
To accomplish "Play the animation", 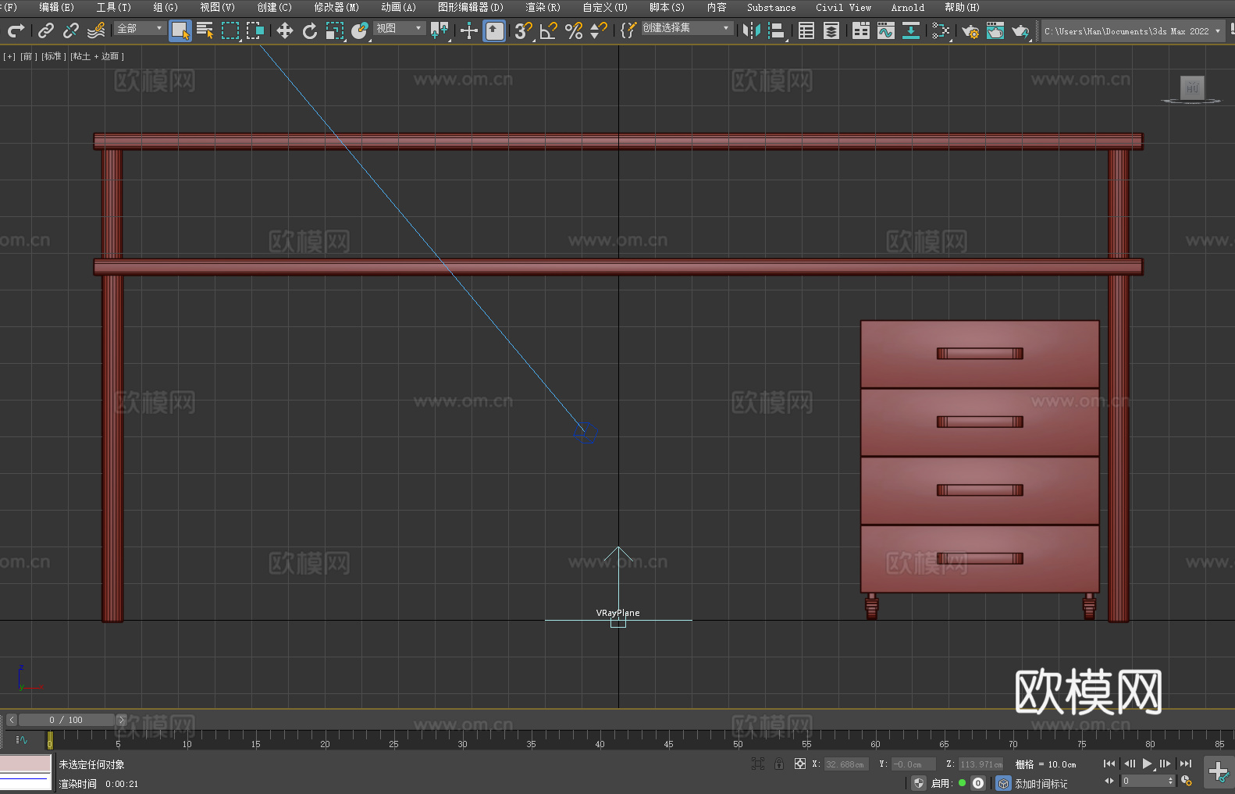I will pos(1147,764).
